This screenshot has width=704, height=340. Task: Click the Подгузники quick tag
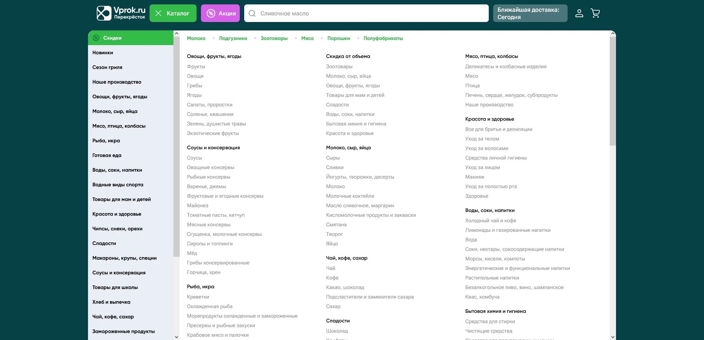[x=233, y=39]
